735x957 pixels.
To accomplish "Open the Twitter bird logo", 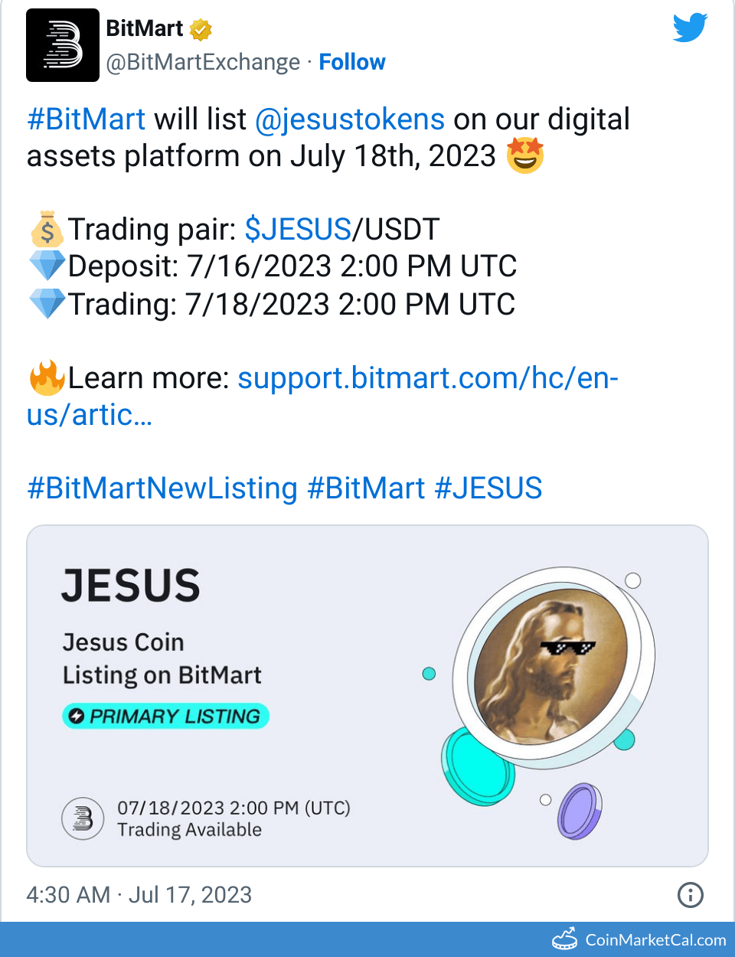I will [x=690, y=28].
